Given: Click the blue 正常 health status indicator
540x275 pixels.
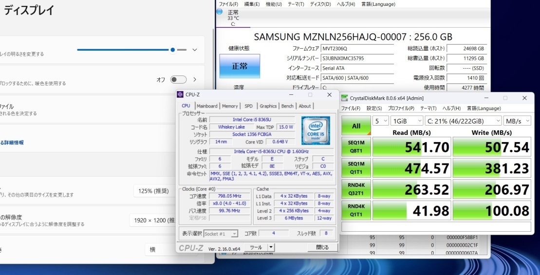Looking at the screenshot, I should [x=239, y=66].
